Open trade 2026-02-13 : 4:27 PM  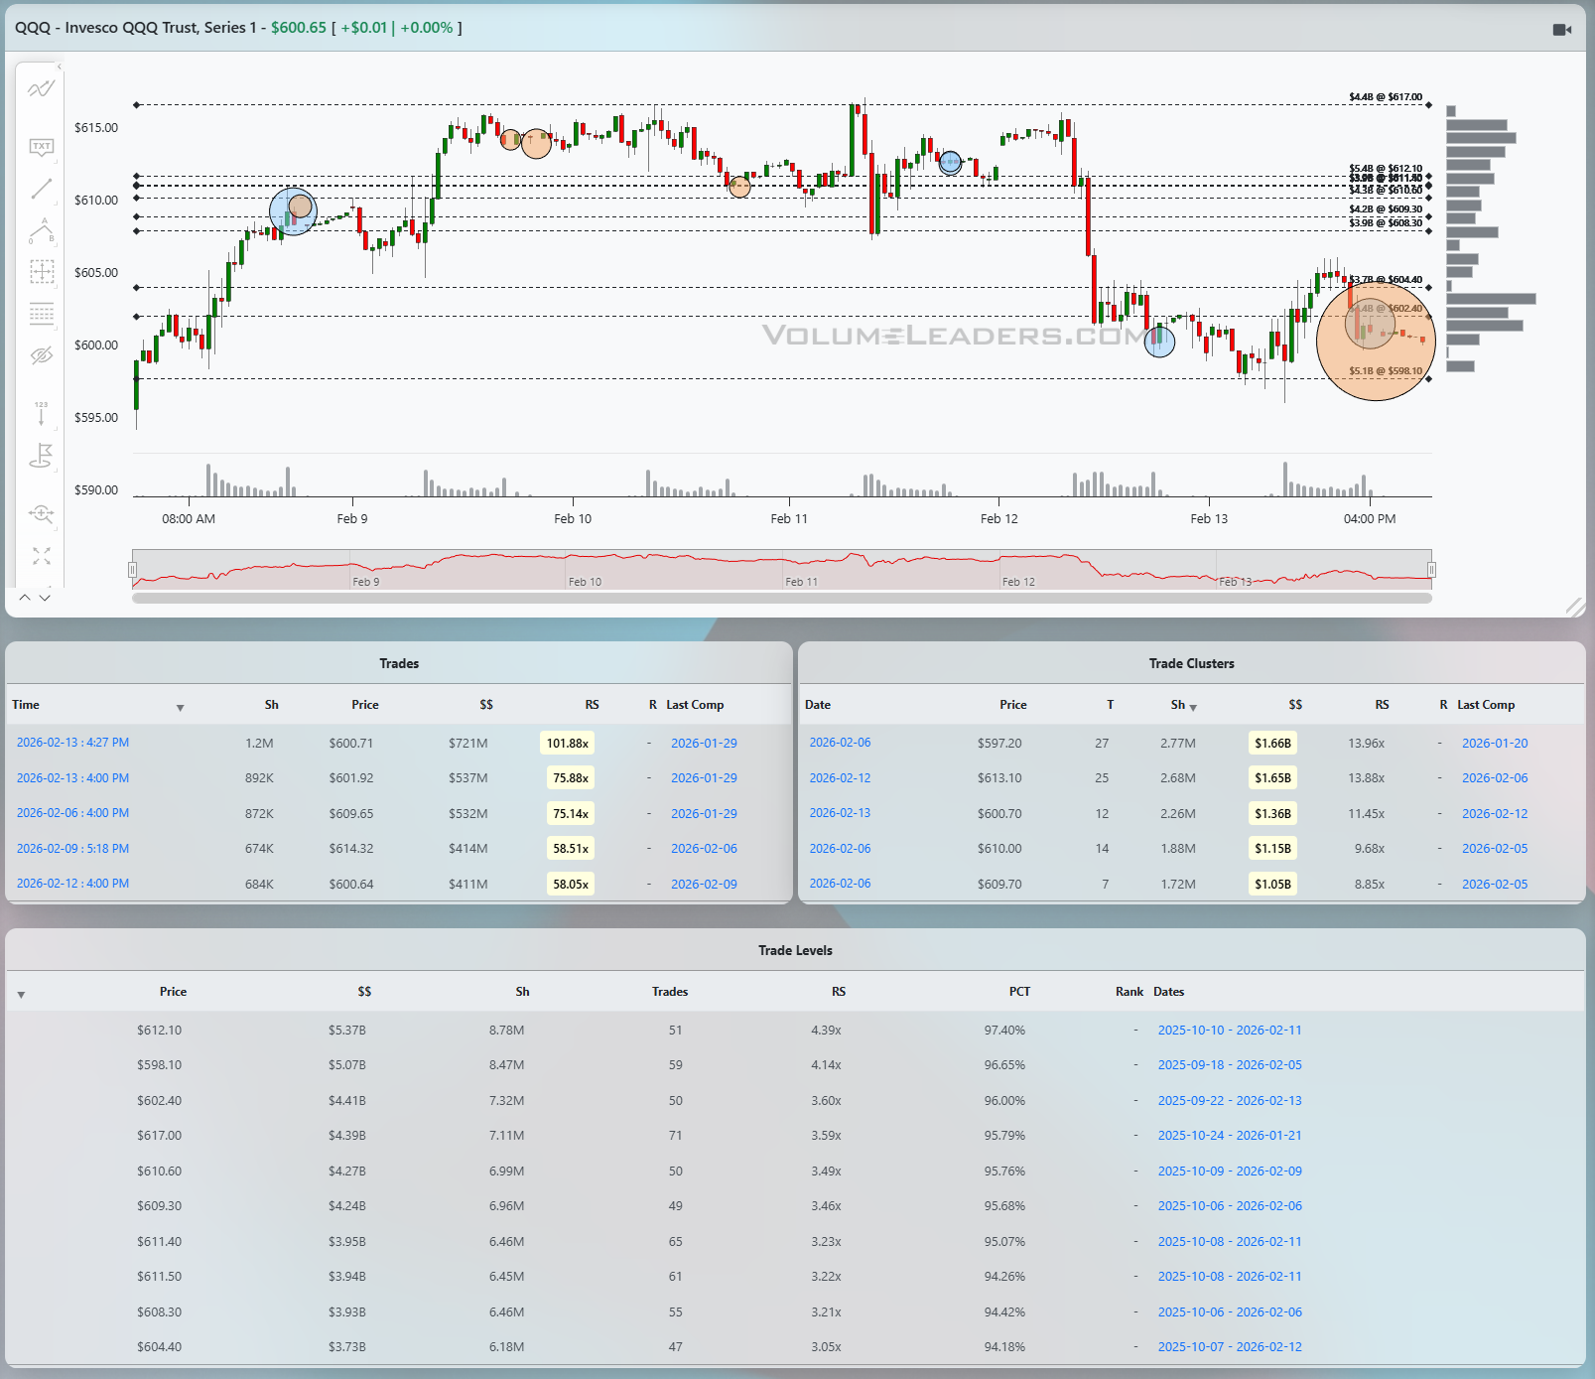tap(72, 743)
